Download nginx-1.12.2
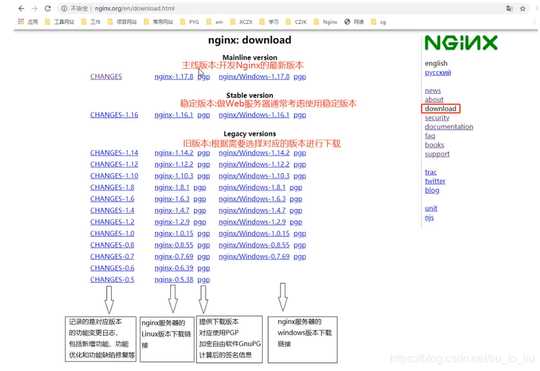 [174, 164]
